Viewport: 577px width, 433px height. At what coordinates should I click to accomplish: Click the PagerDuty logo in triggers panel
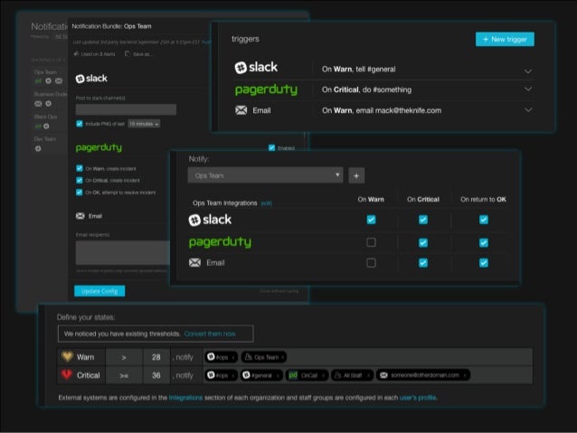266,89
